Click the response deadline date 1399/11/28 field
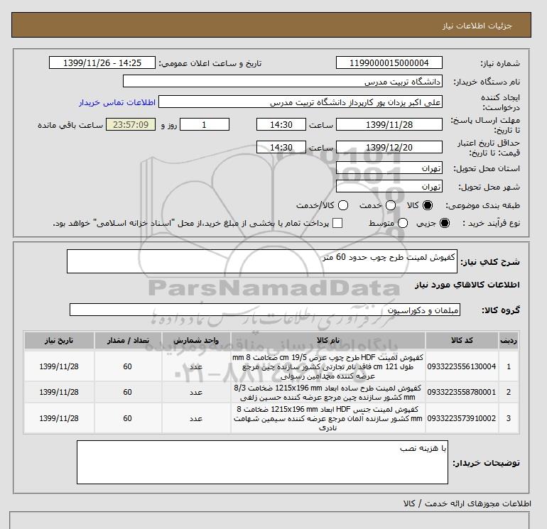 click(x=389, y=124)
